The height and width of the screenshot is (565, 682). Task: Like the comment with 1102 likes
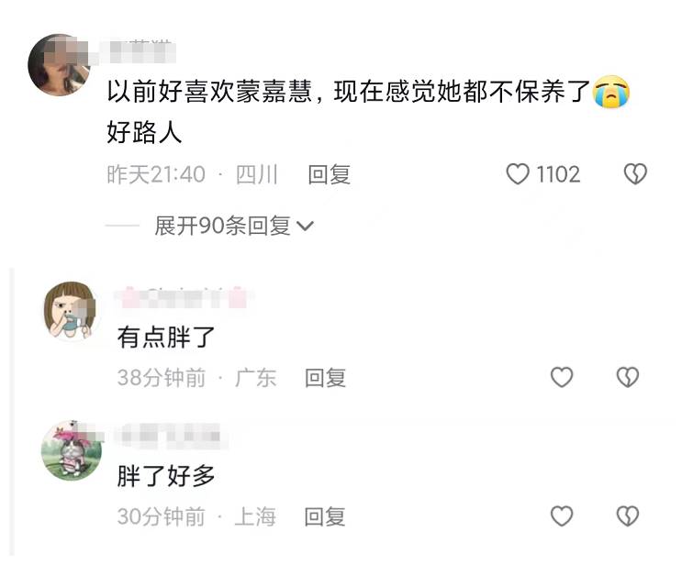point(518,174)
